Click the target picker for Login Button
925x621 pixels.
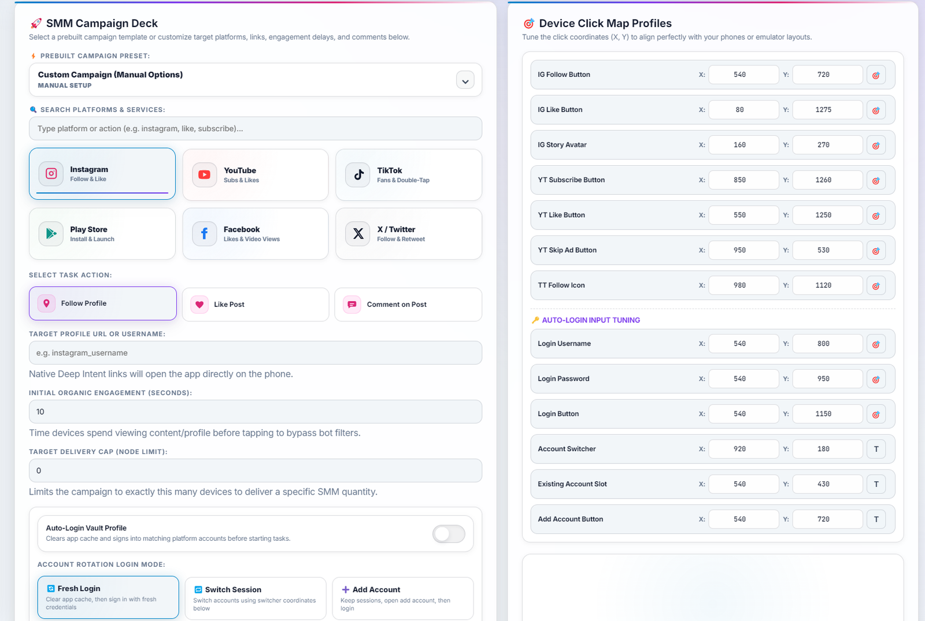coord(876,414)
